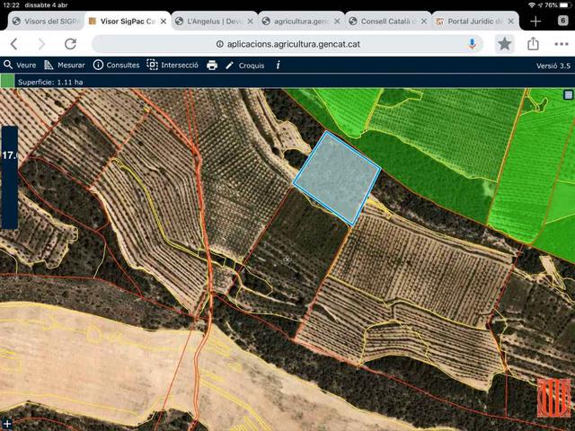Bookmark this page with the star
The height and width of the screenshot is (431, 575).
coord(505,43)
